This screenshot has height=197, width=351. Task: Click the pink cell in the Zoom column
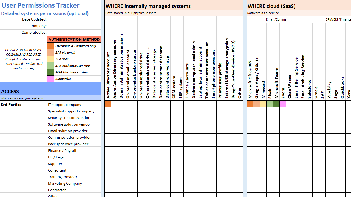[283, 104]
